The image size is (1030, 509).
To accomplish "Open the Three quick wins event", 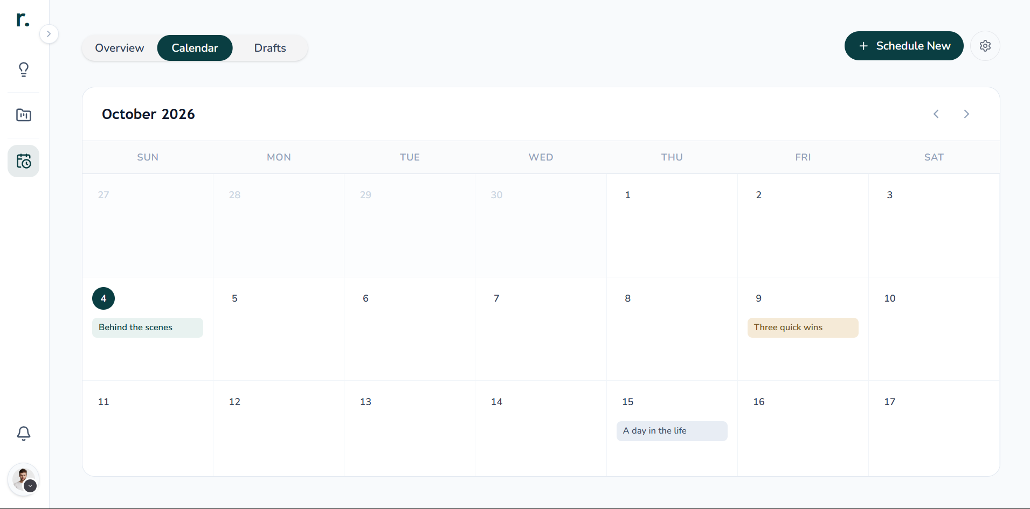I will pos(803,327).
